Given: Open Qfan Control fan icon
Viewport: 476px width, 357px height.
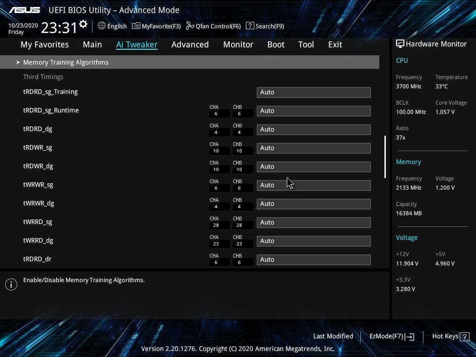Looking at the screenshot, I should click(190, 26).
